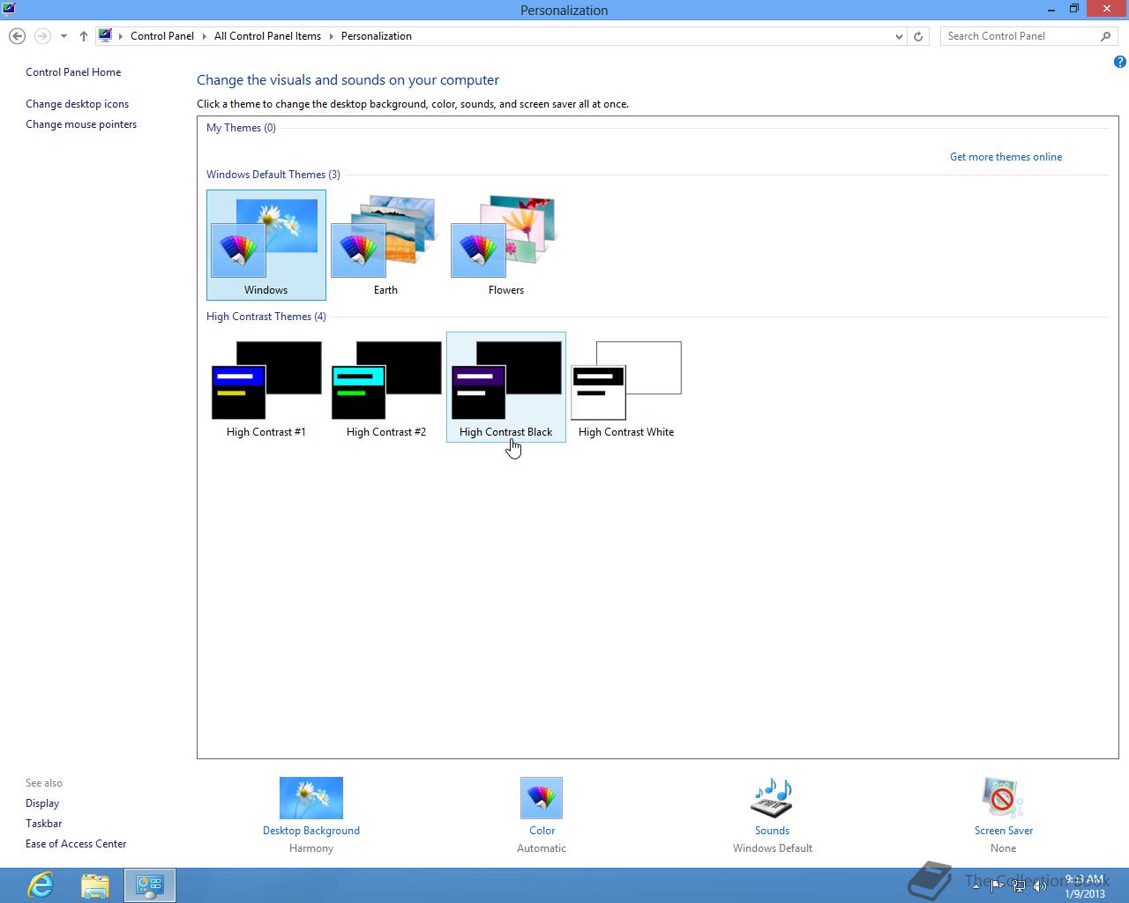
Task: Open Display settings under See also
Action: tap(42, 803)
